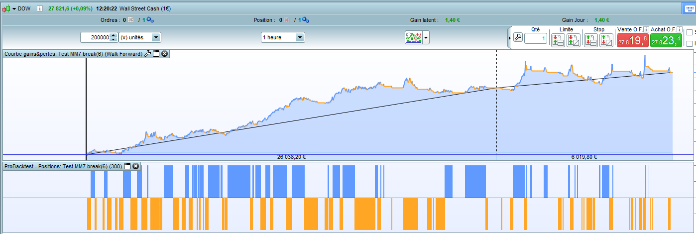Open the indicators and trading systems icon
The width and height of the screenshot is (696, 234).
pyautogui.click(x=413, y=37)
